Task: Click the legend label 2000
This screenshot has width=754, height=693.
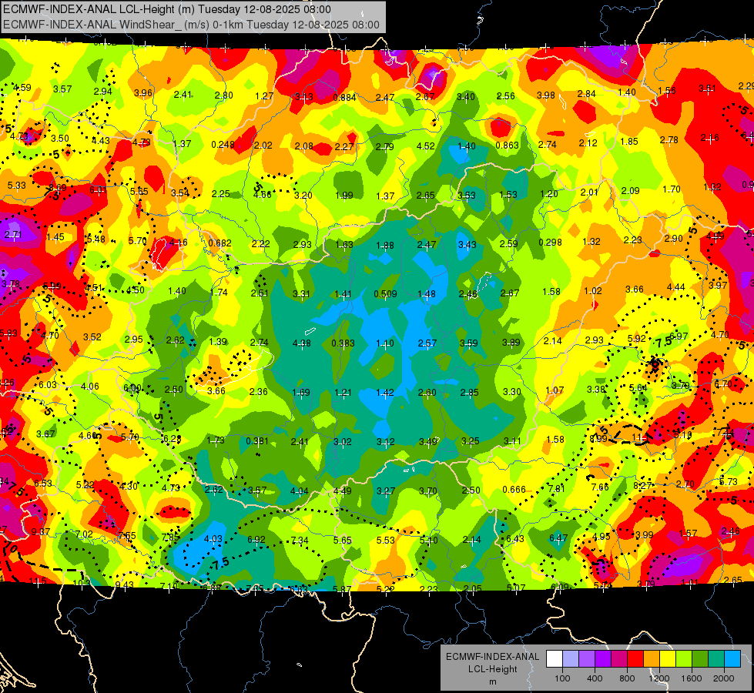Action: tap(724, 678)
